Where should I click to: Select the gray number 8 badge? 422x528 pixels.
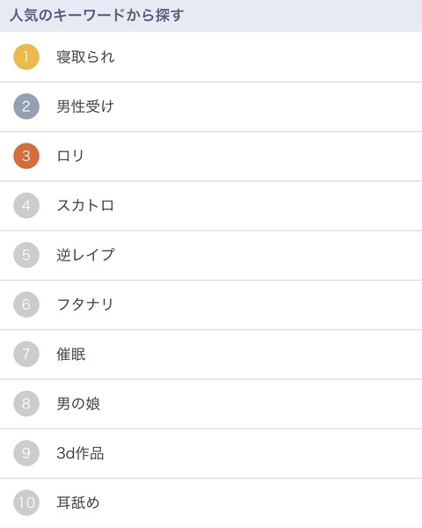coord(26,403)
